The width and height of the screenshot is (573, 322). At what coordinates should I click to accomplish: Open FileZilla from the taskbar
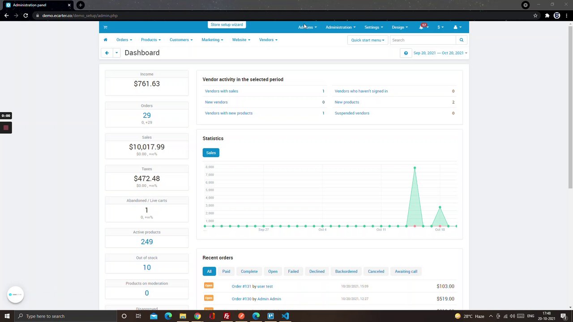[227, 316]
